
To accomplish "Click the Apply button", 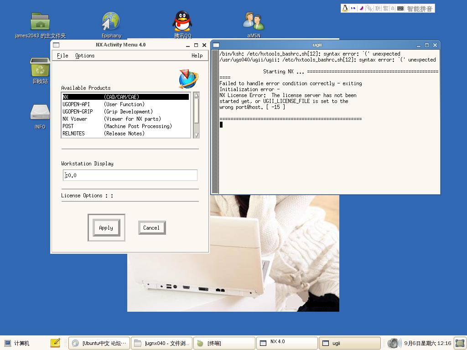I will 106,228.
